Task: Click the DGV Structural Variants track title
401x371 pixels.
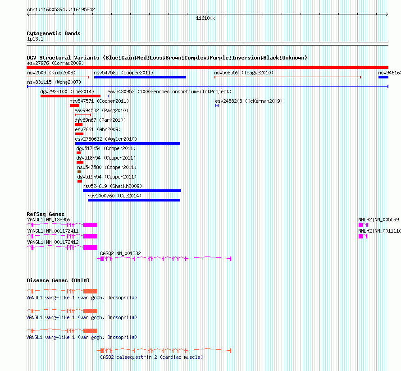Action: pyautogui.click(x=167, y=58)
